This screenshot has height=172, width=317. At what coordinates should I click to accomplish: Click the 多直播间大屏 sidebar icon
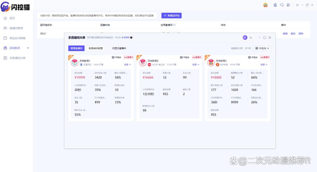pos(5,58)
